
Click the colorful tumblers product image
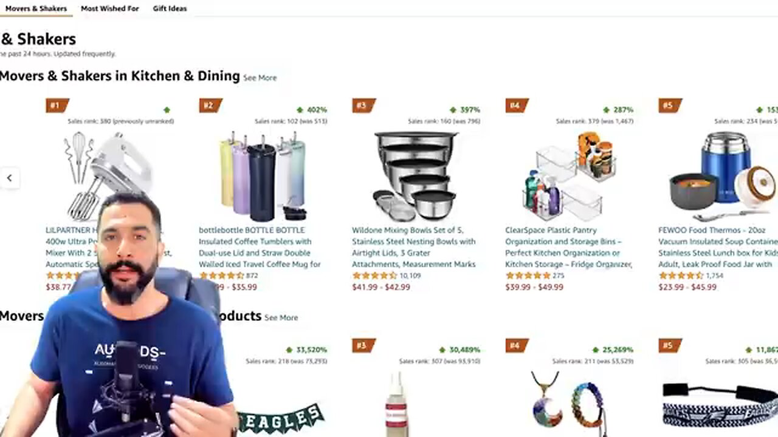coord(263,176)
